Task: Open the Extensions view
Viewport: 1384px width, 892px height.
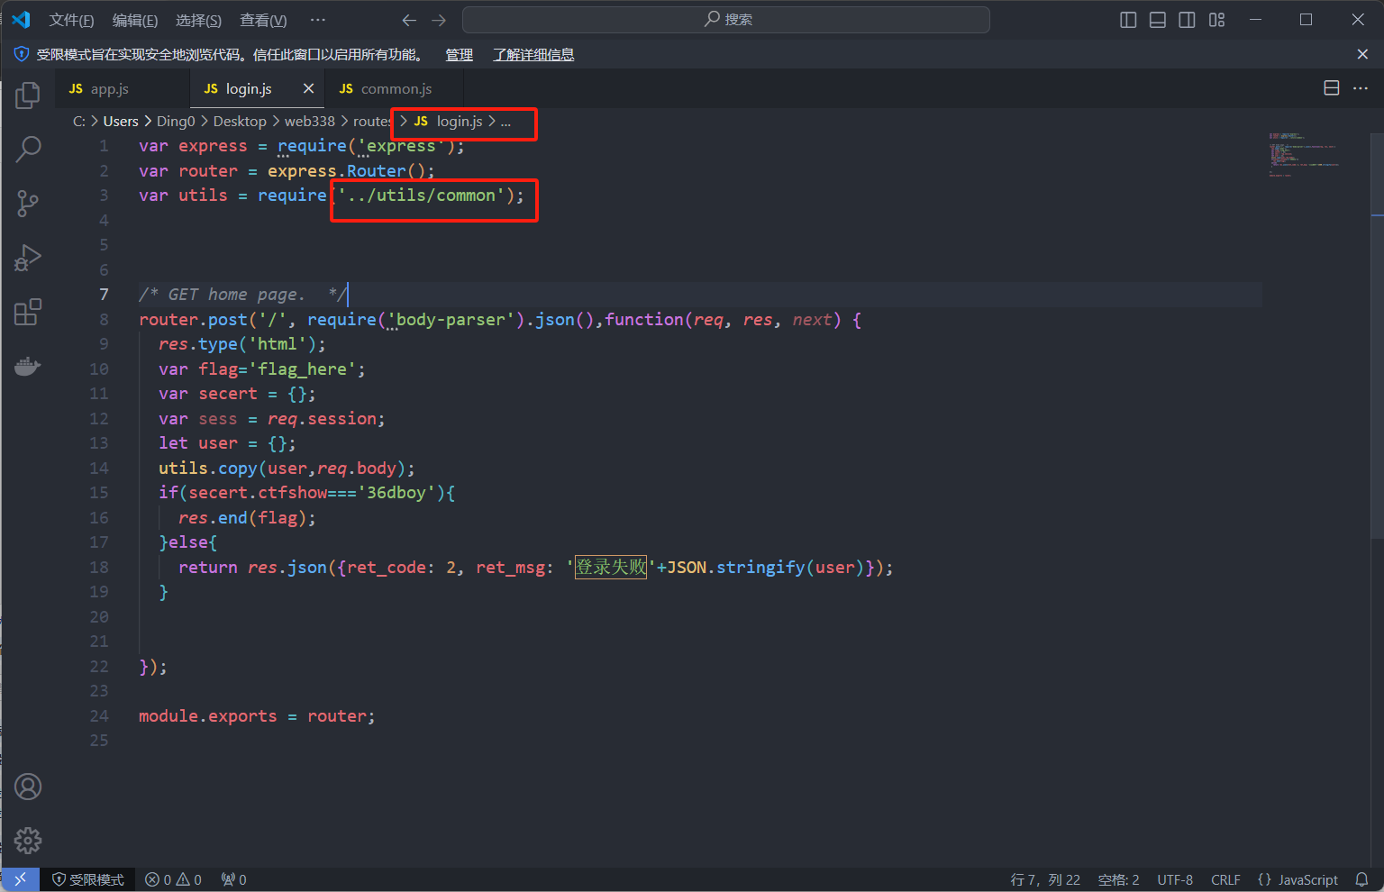Action: (28, 312)
